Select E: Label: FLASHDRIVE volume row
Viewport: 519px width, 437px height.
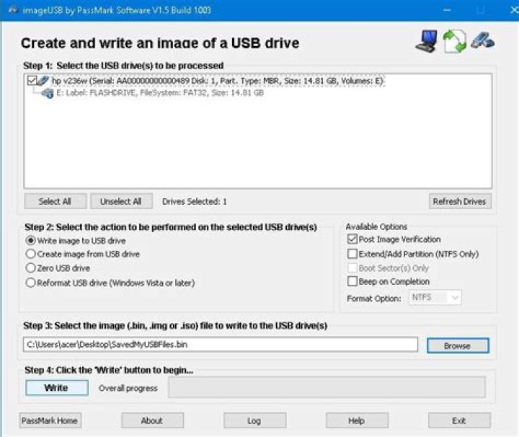(160, 93)
